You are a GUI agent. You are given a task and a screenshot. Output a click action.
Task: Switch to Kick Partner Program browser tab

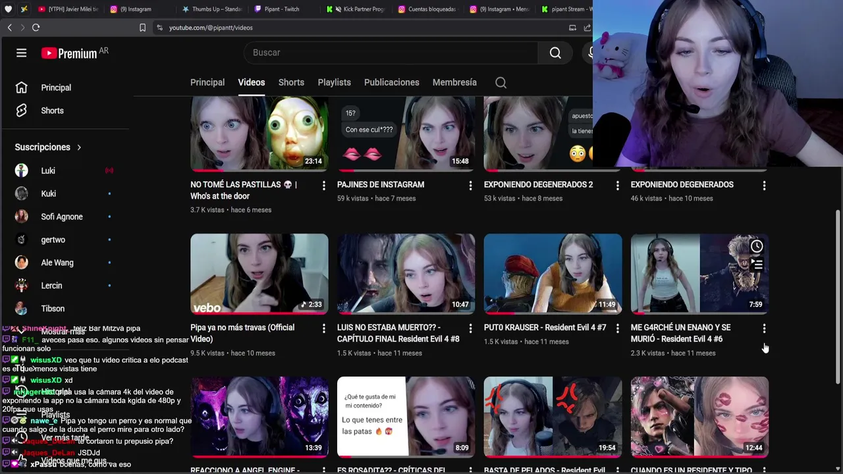click(x=356, y=9)
